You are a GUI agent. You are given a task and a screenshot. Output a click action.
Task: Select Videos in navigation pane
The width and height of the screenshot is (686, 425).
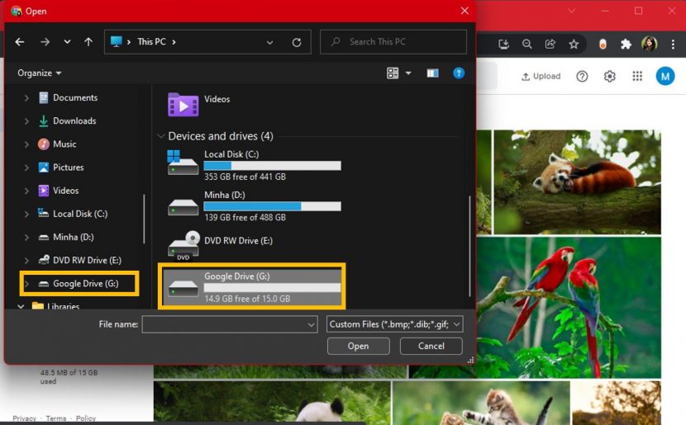coord(65,191)
